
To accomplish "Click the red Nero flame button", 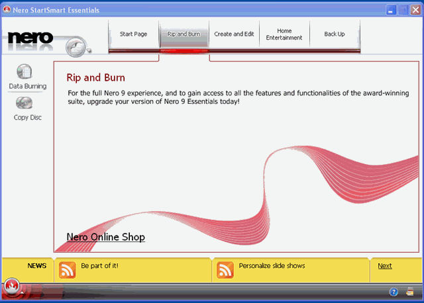I will point(11,286).
